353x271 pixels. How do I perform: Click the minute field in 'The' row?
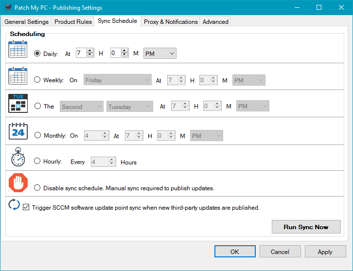click(209, 106)
